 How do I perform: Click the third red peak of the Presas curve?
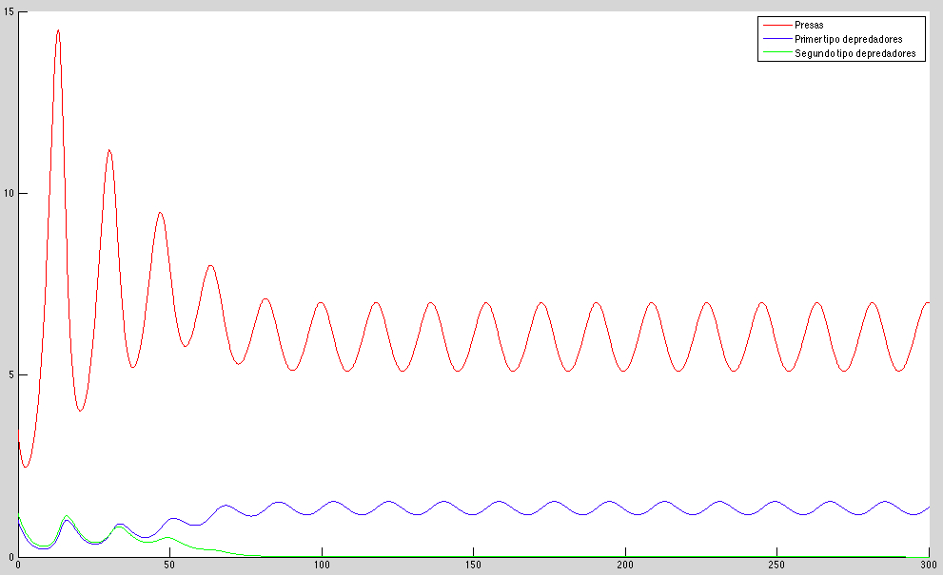tap(160, 213)
